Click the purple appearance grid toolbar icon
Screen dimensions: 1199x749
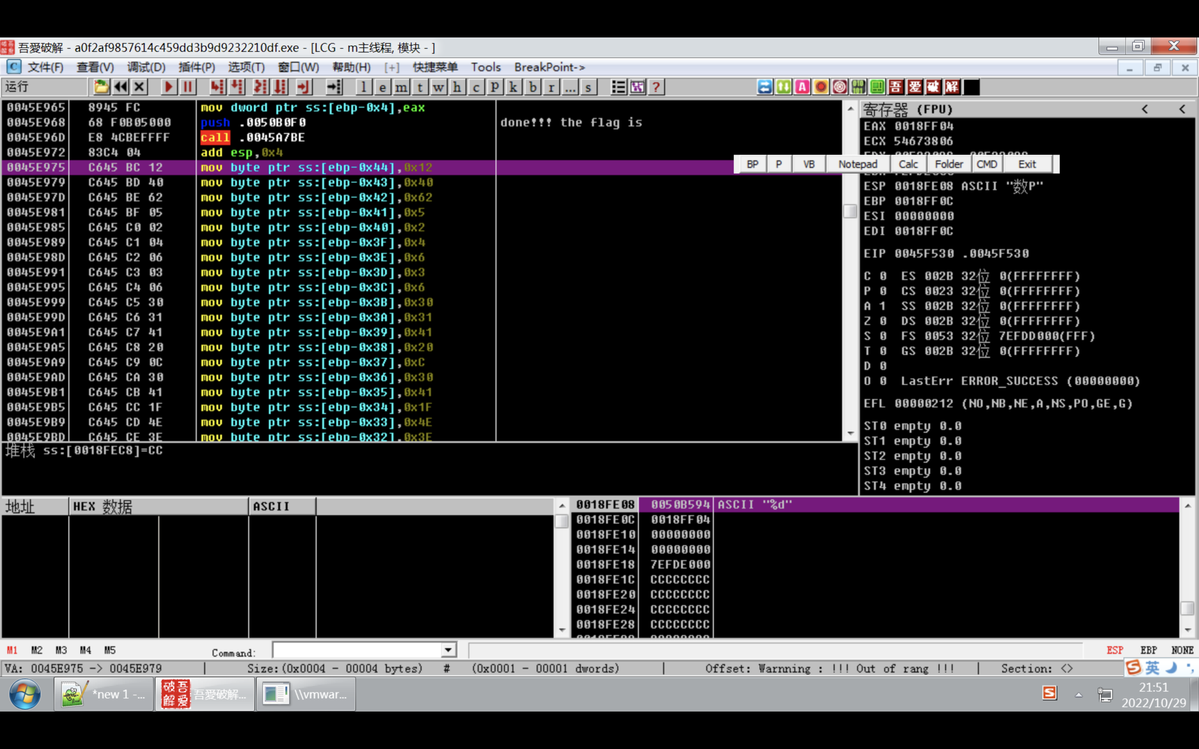coord(637,87)
